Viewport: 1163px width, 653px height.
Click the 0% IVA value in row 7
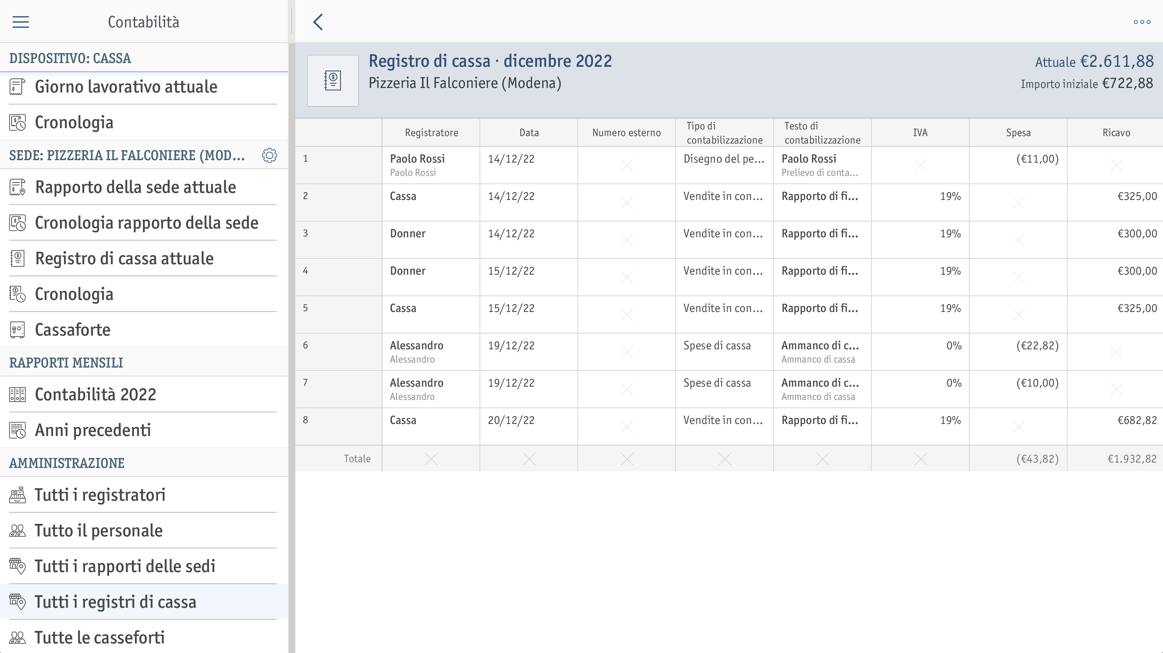[954, 383]
